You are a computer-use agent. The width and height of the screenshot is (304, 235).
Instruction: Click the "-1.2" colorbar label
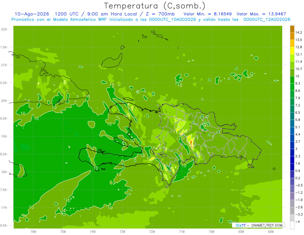pos(299,193)
